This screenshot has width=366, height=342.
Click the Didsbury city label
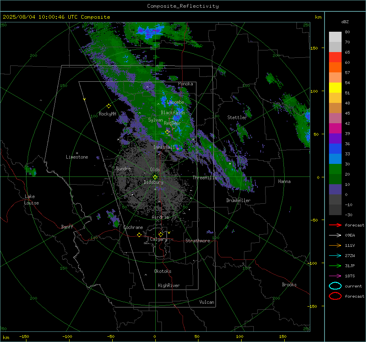click(153, 182)
